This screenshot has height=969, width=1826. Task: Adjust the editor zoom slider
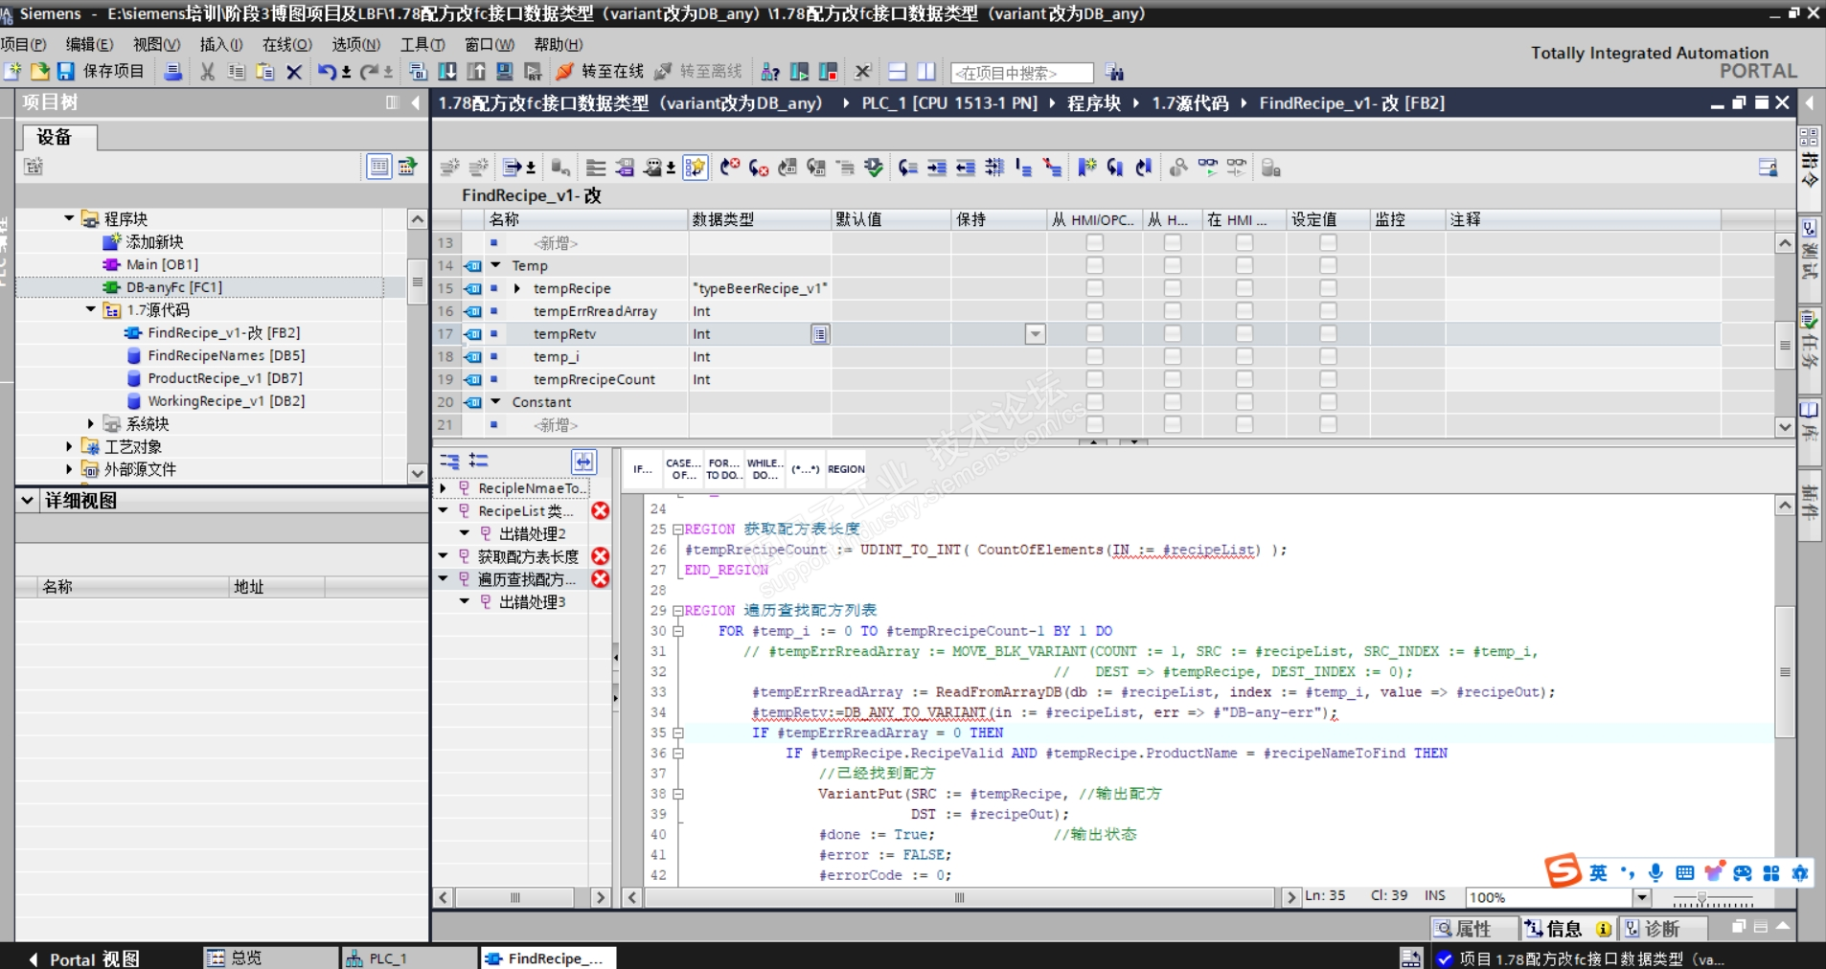(x=1701, y=898)
